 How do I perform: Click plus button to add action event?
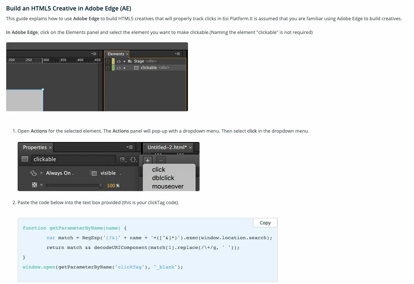(x=148, y=160)
